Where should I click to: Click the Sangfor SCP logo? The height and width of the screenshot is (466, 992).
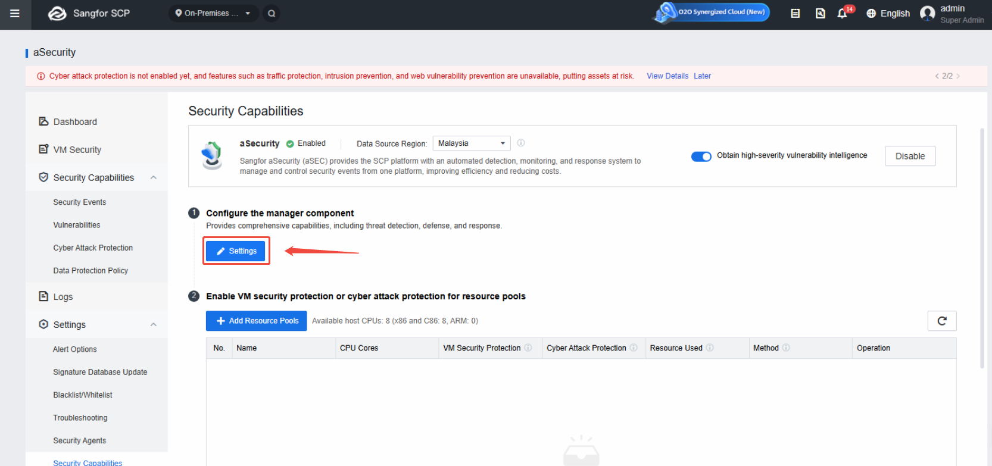[x=89, y=13]
